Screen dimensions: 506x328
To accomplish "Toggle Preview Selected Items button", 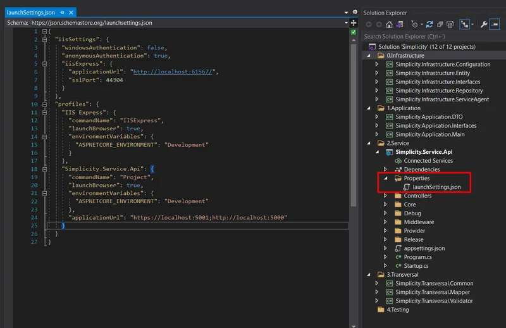I will [495, 24].
